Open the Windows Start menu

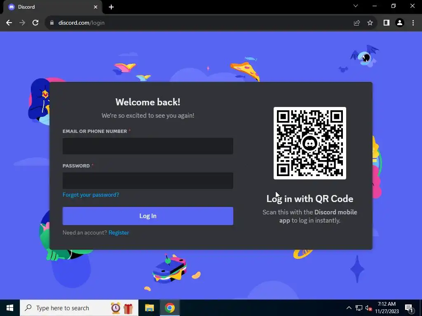click(x=10, y=308)
